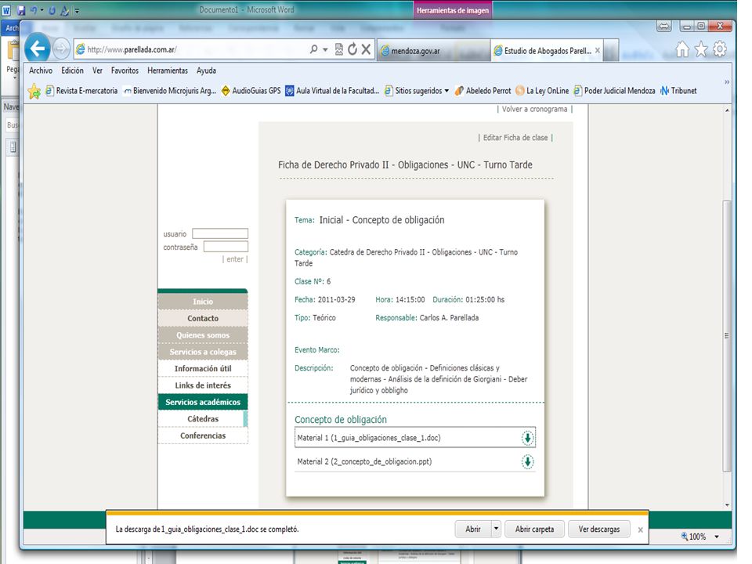Open the AudioGuias GPS favorite
Viewport: 752px width, 564px height.
[251, 91]
